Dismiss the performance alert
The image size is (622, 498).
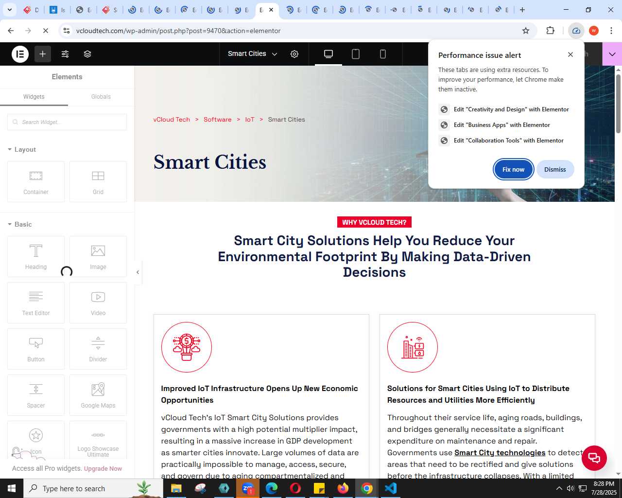555,169
